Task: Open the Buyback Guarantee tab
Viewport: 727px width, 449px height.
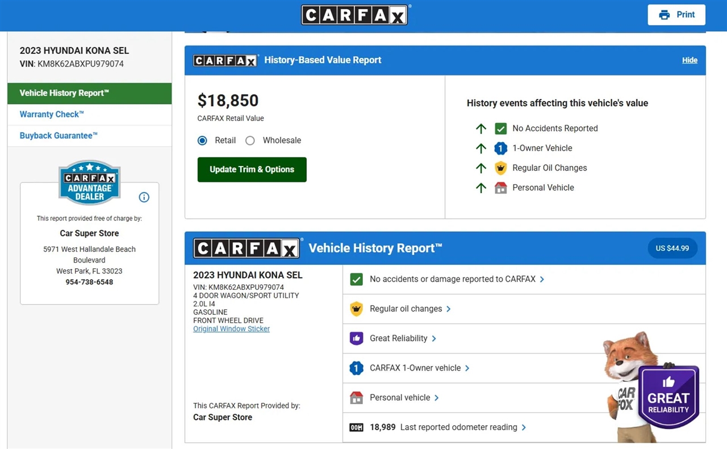Action: (x=59, y=136)
